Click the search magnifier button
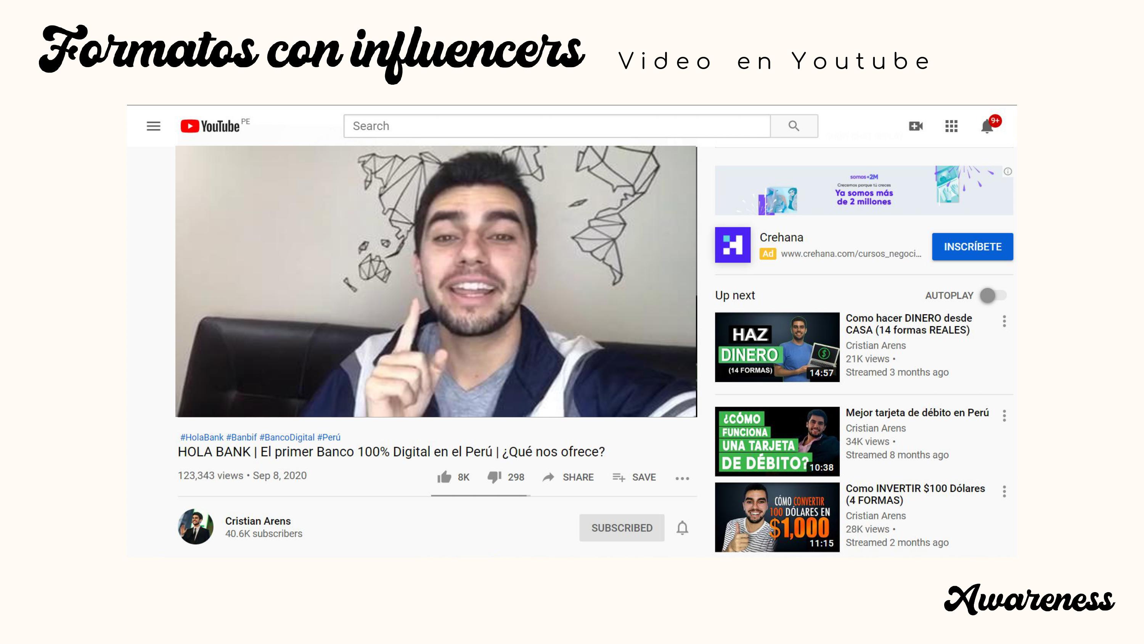Screen dimensions: 1144x644 pyautogui.click(x=794, y=126)
